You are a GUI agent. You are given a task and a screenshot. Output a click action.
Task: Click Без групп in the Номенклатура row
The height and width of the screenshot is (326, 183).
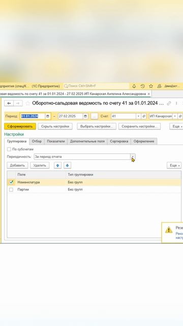(x=75, y=182)
